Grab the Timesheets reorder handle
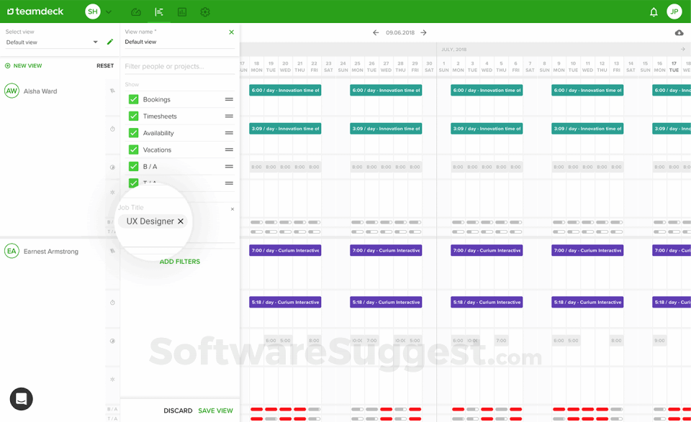691x422 pixels. pos(229,116)
